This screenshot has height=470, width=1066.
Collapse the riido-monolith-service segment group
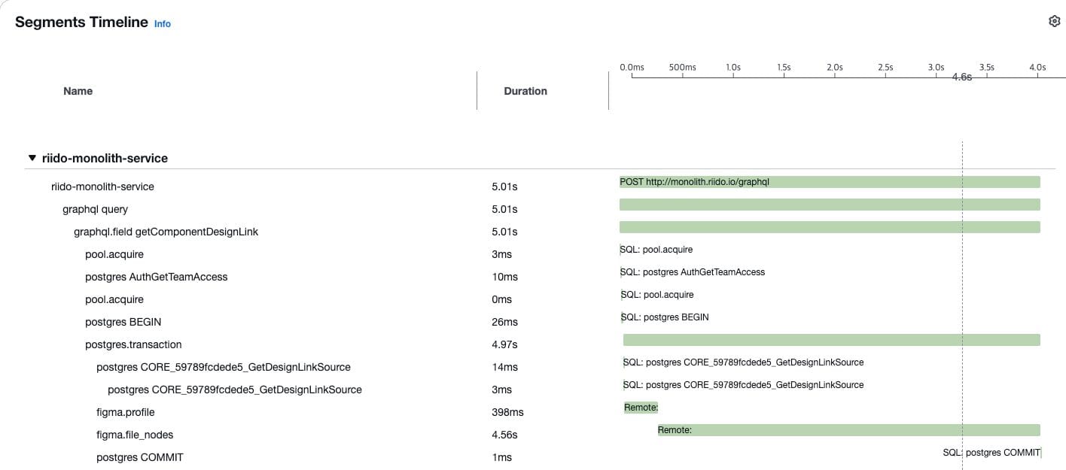pos(32,158)
